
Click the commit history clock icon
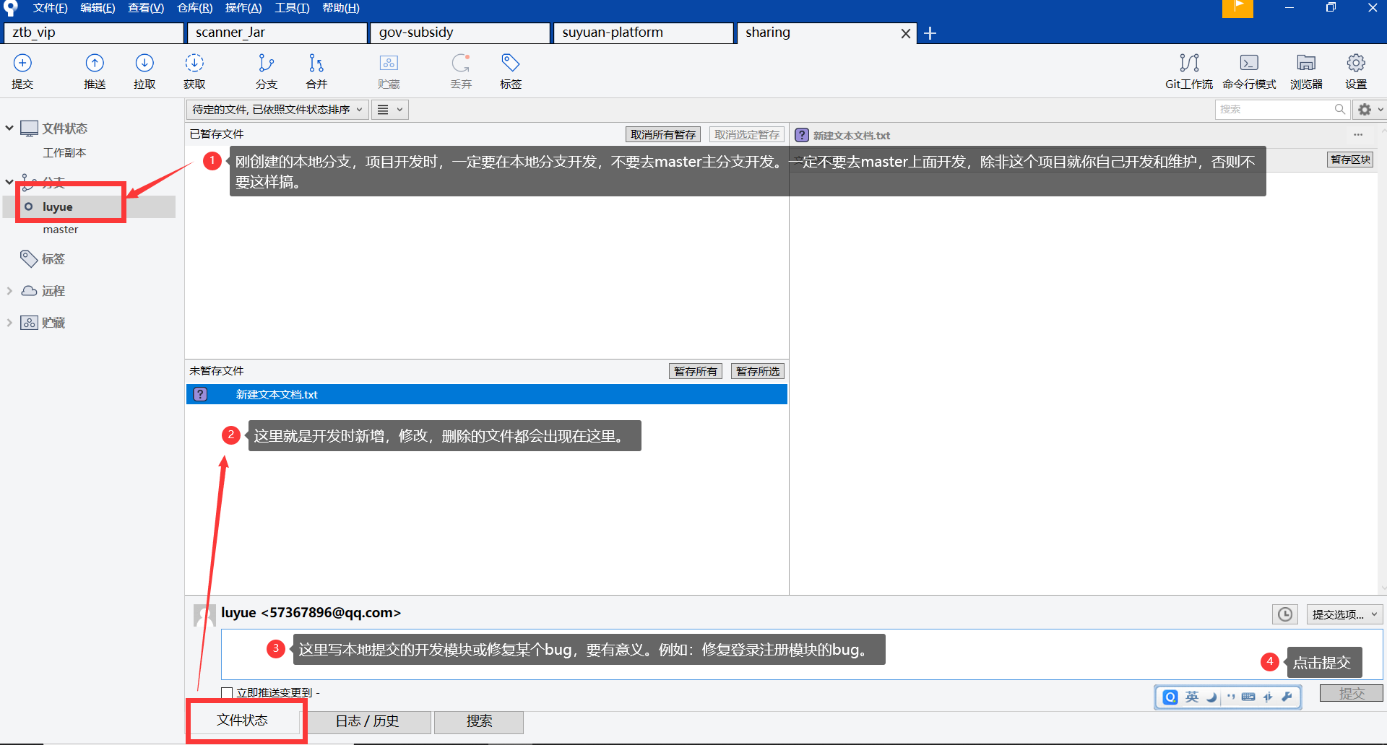point(1285,614)
